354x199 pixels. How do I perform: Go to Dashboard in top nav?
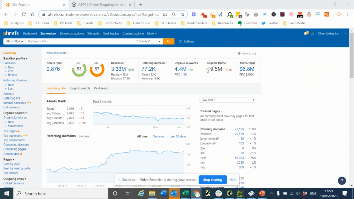click(30, 33)
